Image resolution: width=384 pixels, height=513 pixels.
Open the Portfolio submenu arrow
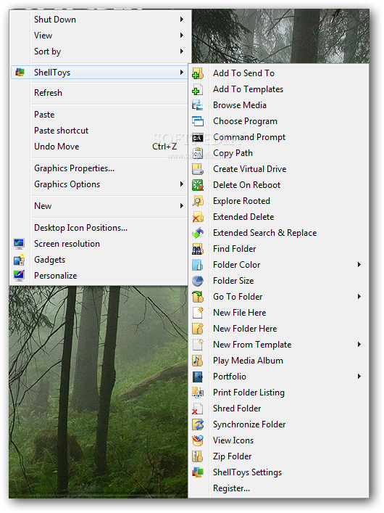click(359, 377)
